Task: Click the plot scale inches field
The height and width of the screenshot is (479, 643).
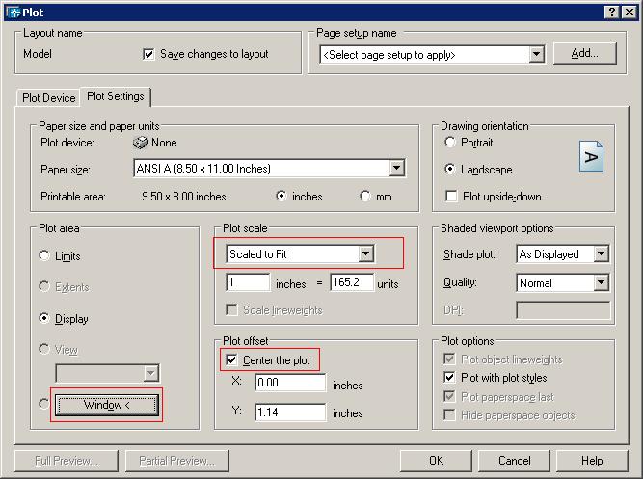Action: click(x=248, y=282)
